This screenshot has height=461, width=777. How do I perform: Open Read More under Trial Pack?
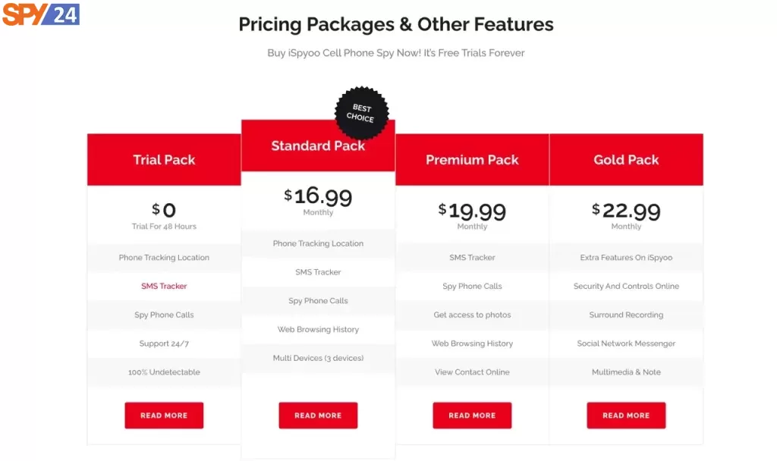[x=164, y=415]
